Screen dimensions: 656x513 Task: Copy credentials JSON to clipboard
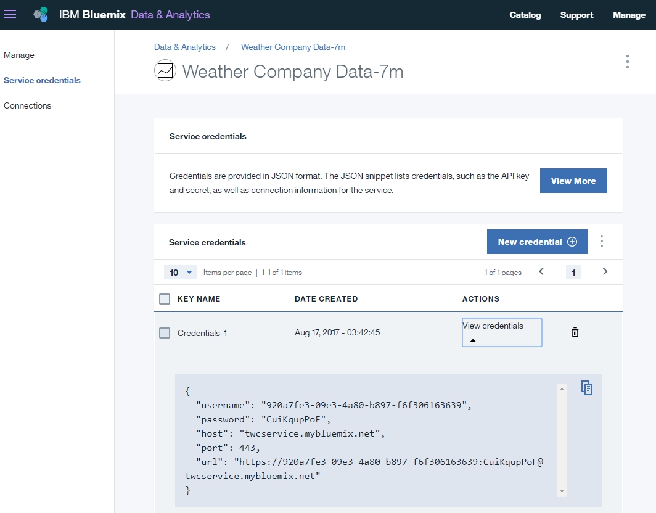(x=586, y=388)
